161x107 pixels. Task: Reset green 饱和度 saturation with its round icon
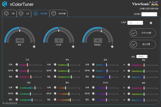coord(55,71)
